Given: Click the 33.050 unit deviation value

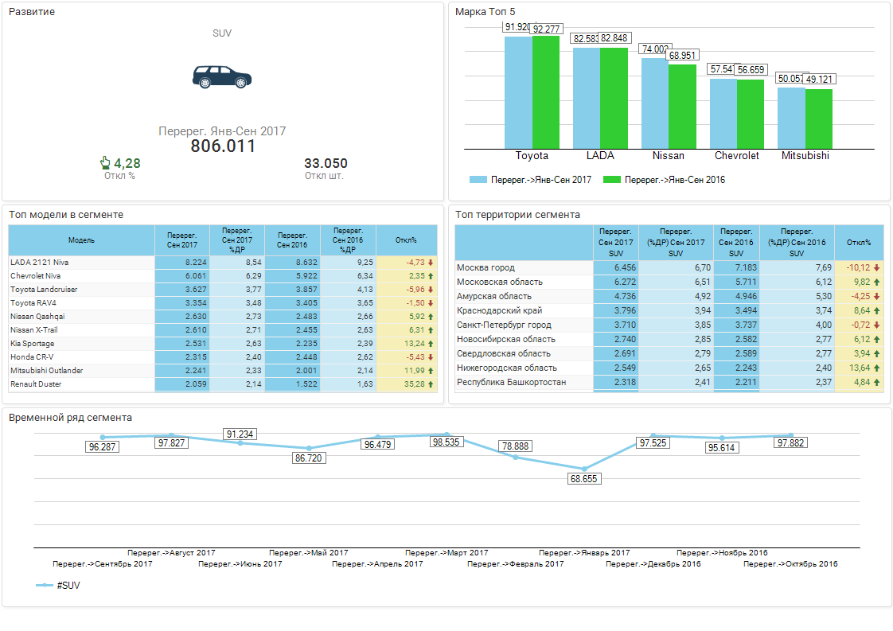Looking at the screenshot, I should [x=326, y=163].
